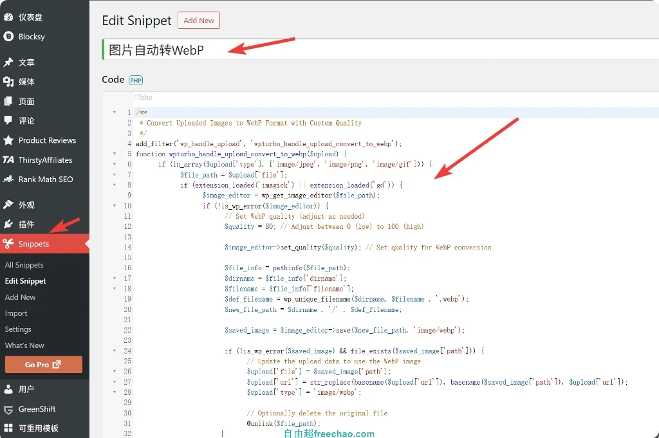Click the orange Go Pro button
The width and height of the screenshot is (659, 438).
click(x=43, y=365)
